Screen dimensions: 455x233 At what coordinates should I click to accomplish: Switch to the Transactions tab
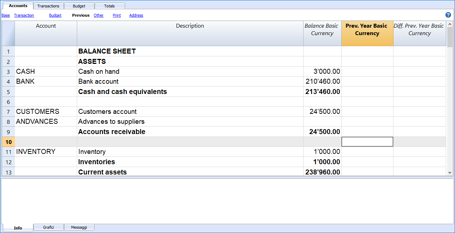pos(48,6)
